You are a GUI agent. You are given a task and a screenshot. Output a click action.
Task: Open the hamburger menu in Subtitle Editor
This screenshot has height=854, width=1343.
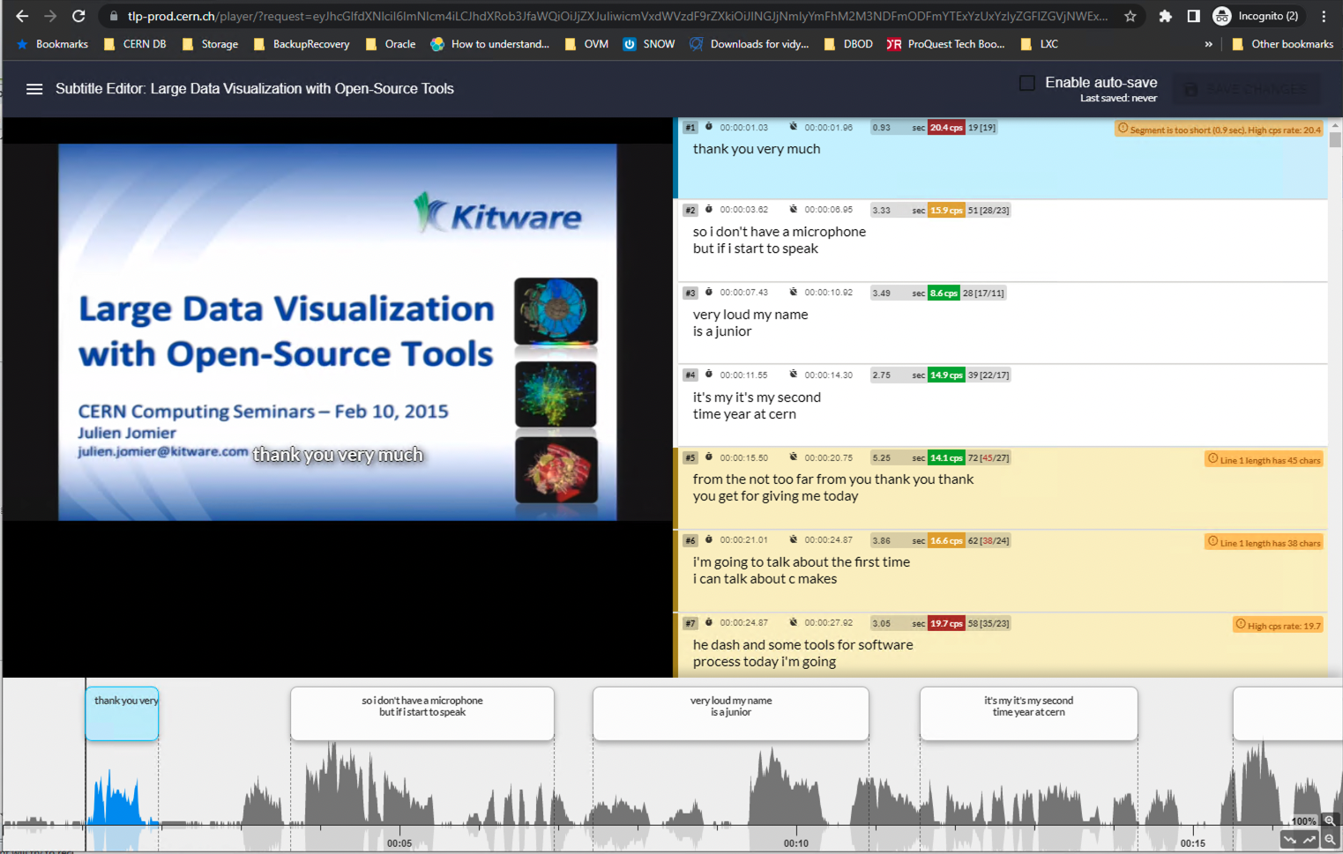(34, 89)
